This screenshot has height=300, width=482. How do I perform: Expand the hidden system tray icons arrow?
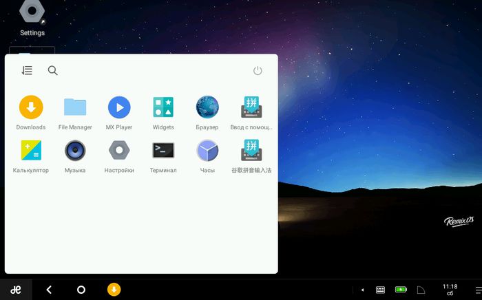tap(362, 290)
